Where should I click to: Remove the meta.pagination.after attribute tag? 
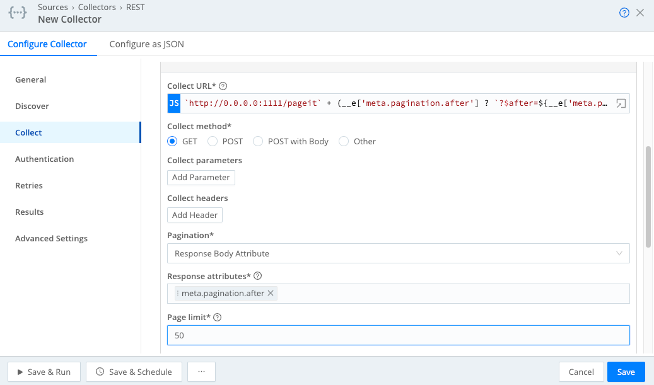(x=270, y=293)
